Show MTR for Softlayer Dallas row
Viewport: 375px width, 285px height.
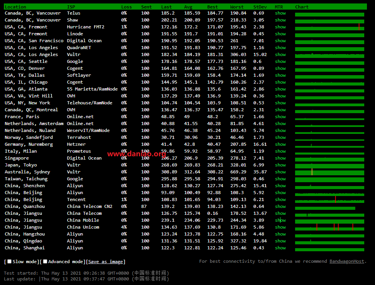pos(280,76)
